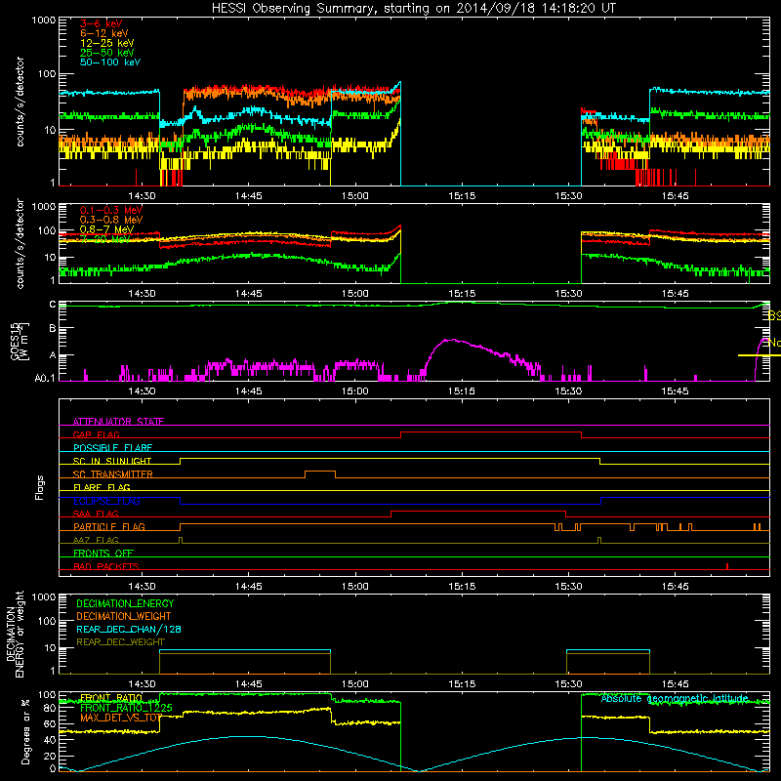Image resolution: width=781 pixels, height=781 pixels.
Task: Click the Absolute geomagnetic latitude label
Action: (x=675, y=698)
